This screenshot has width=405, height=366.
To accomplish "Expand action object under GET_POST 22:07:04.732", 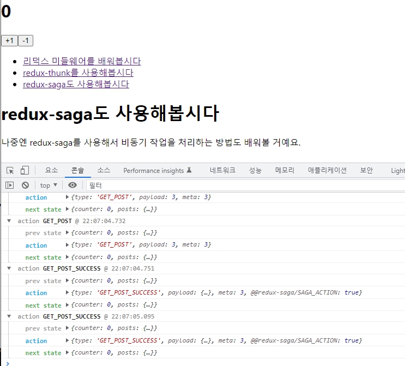I will pos(67,245).
